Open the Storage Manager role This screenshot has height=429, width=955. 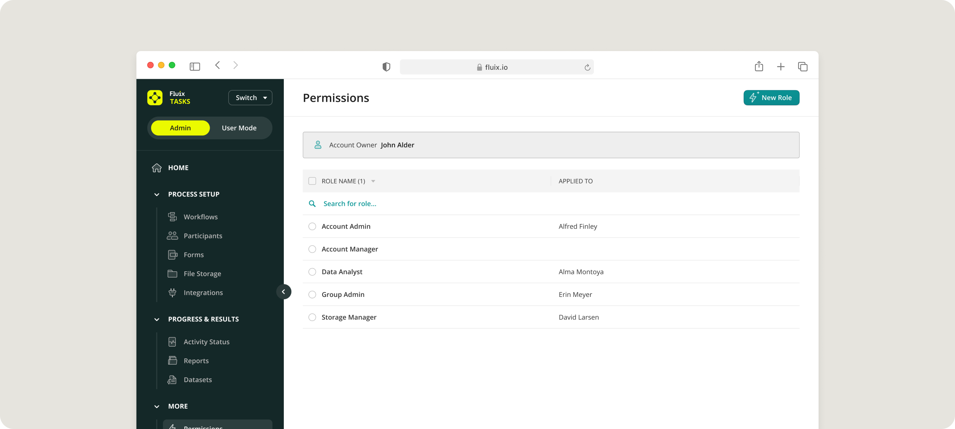tap(349, 317)
